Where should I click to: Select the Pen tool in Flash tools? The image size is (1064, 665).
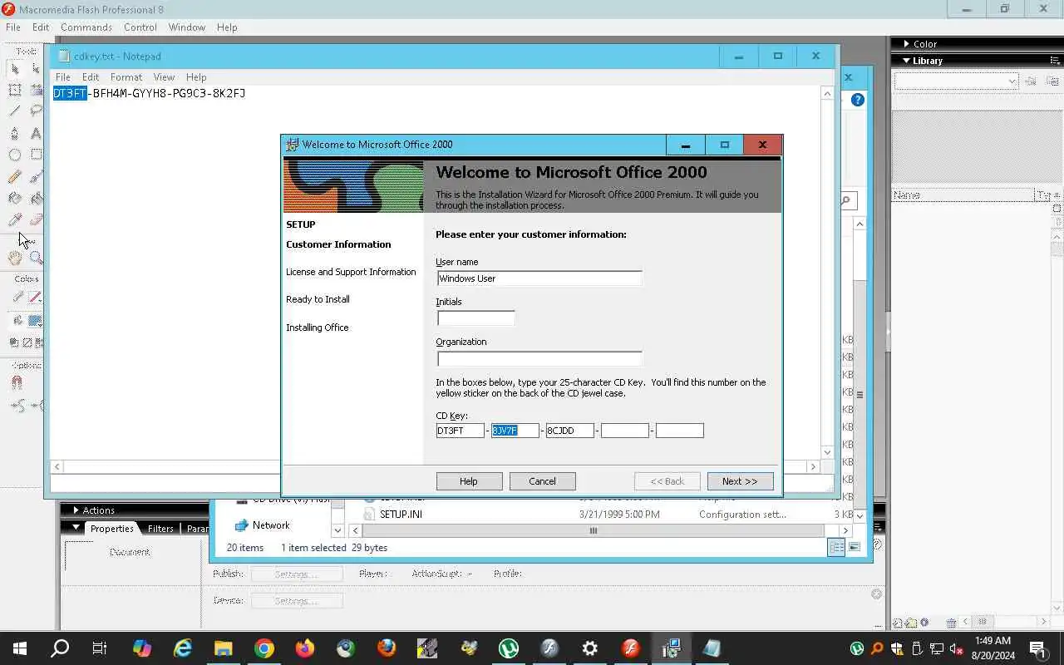[x=15, y=133]
